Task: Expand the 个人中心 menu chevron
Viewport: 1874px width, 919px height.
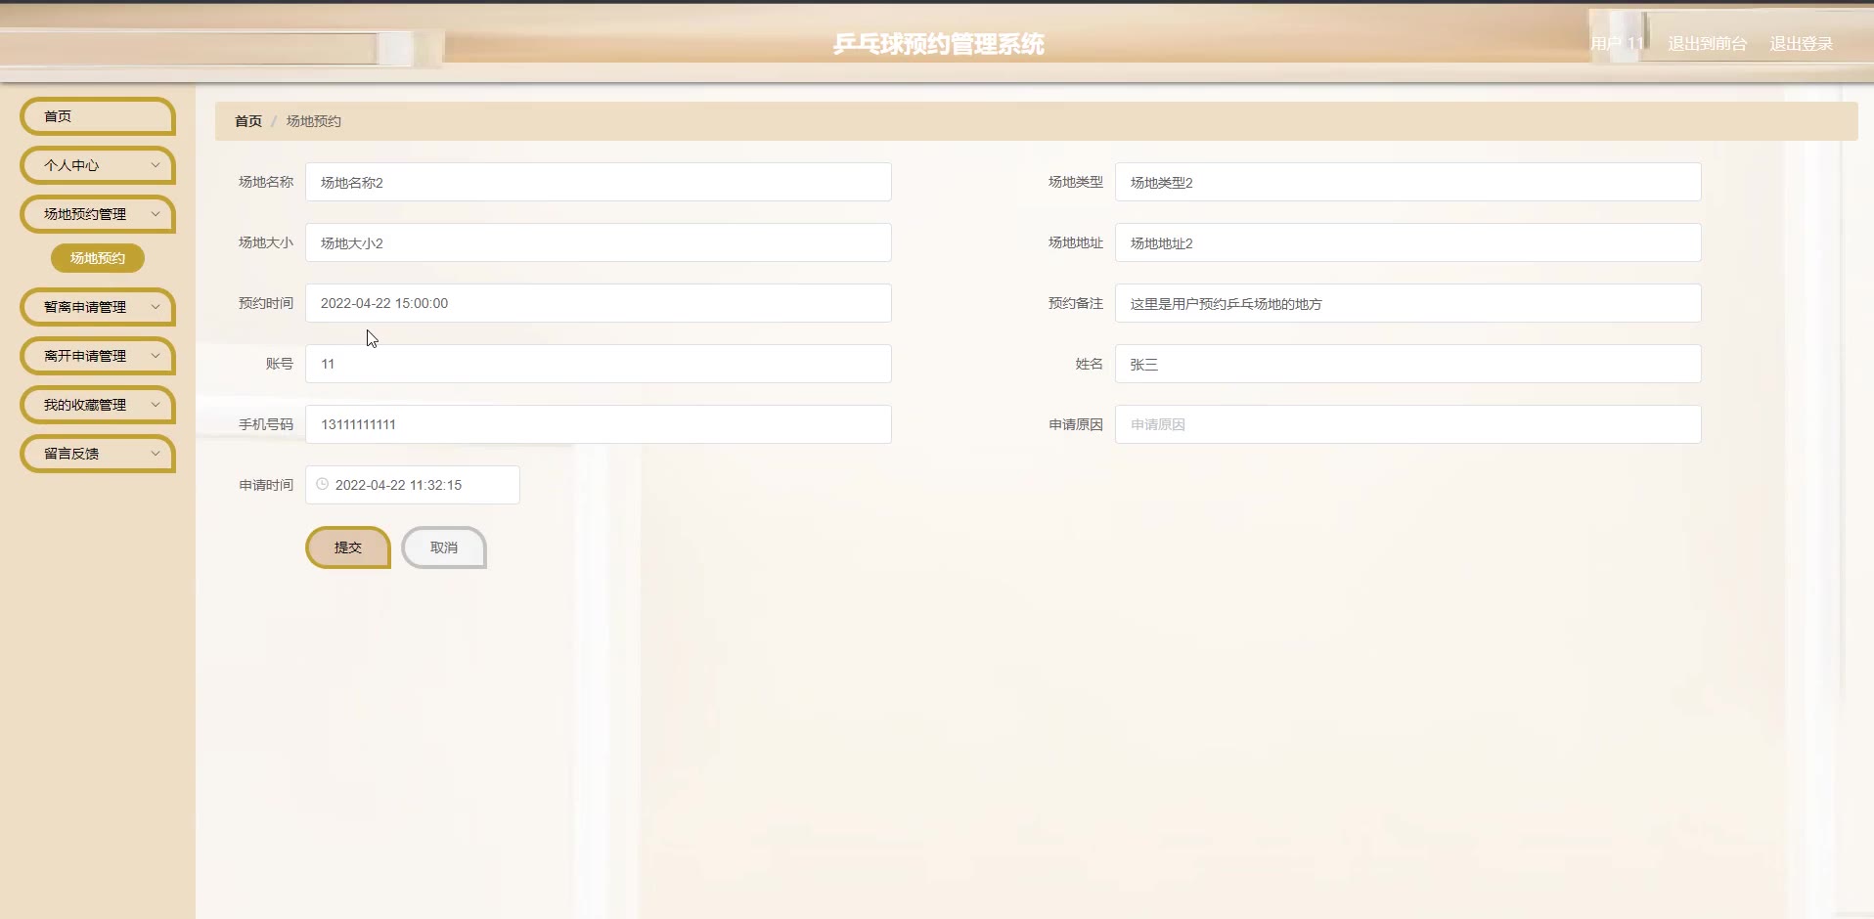Action: (x=155, y=165)
